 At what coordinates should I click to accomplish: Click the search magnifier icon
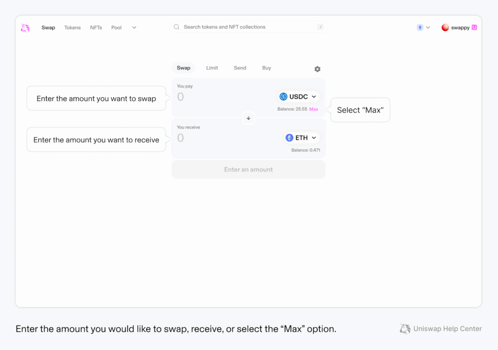[x=177, y=27]
